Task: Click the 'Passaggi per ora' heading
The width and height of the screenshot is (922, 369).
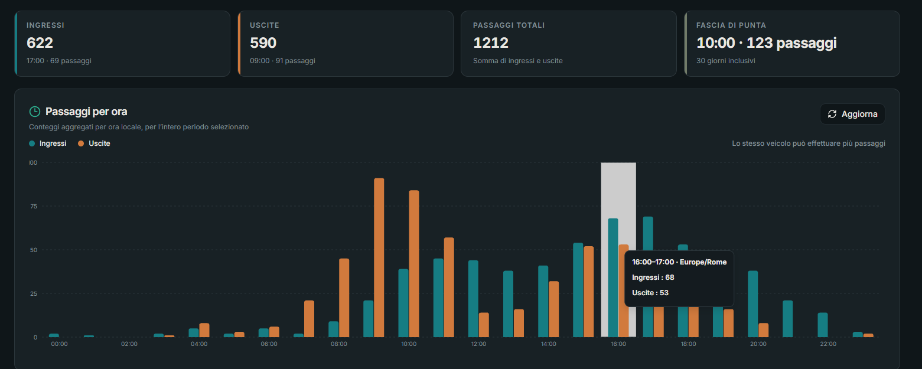Action: pyautogui.click(x=86, y=112)
